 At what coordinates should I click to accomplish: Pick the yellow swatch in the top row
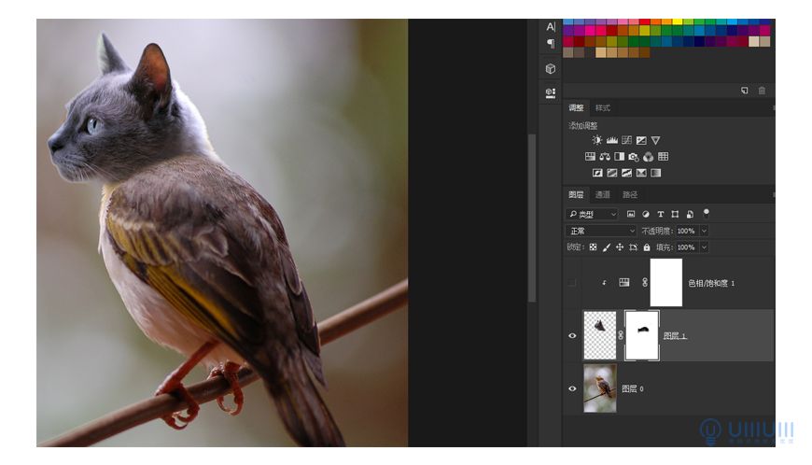(x=679, y=21)
